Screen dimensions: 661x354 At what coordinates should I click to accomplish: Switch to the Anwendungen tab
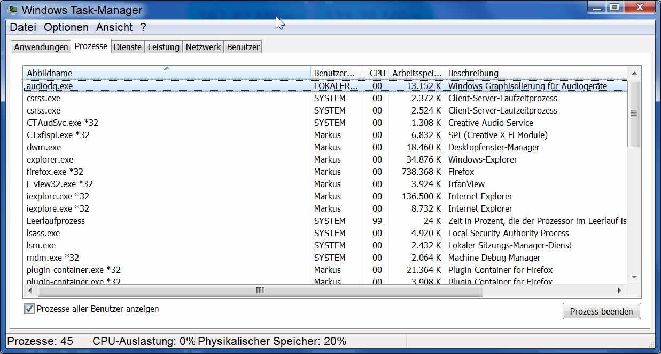(41, 47)
